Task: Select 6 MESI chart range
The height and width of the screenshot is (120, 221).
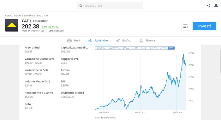Action: pos(144,48)
